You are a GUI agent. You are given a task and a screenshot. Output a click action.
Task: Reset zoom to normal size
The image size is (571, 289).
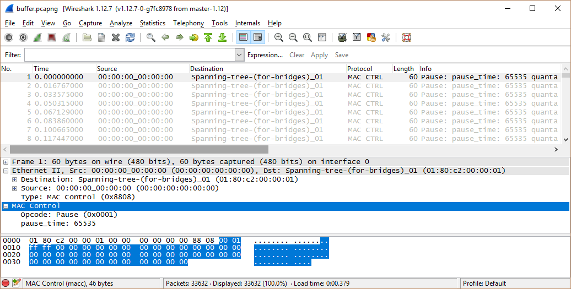(x=308, y=37)
